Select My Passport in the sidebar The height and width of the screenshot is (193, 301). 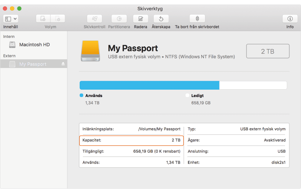[x=33, y=64]
